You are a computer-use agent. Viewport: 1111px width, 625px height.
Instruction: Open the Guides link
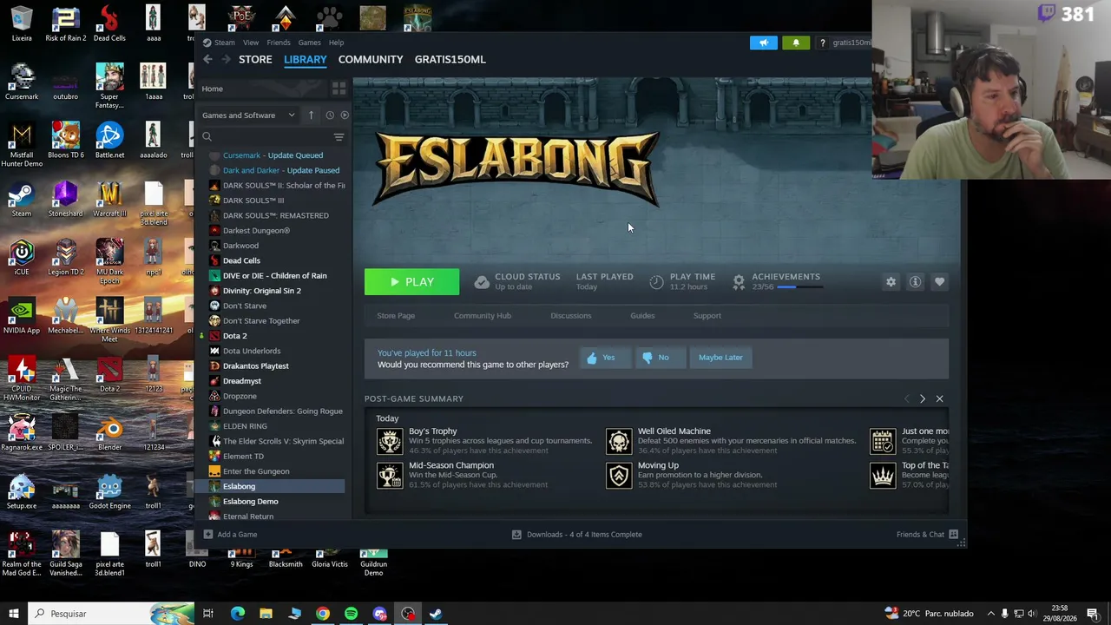click(x=642, y=316)
